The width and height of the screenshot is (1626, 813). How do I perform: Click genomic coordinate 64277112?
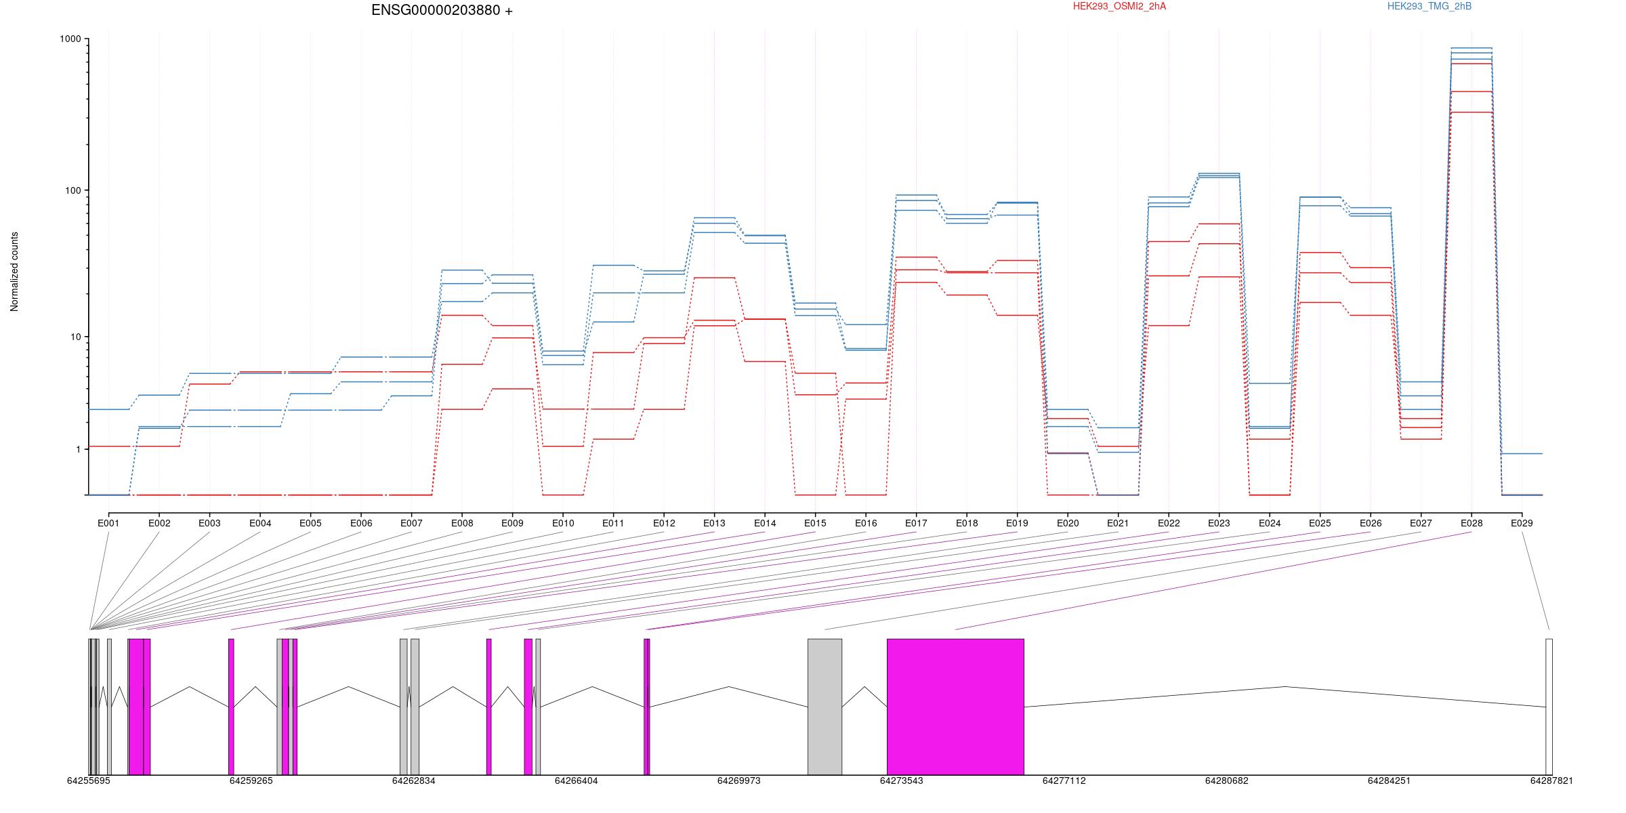pos(1064,780)
